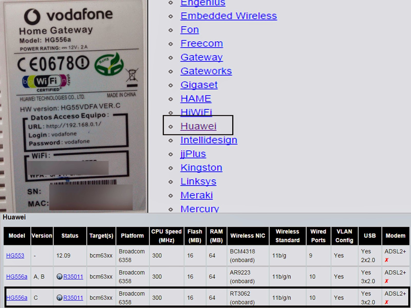Open the Linksys link
This screenshot has width=411, height=308.
point(198,181)
